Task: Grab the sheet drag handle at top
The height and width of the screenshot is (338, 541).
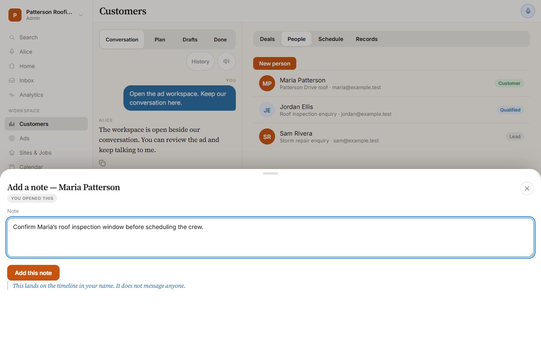Action: pos(270,173)
